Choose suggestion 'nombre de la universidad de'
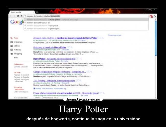 pyautogui.click(x=86, y=23)
